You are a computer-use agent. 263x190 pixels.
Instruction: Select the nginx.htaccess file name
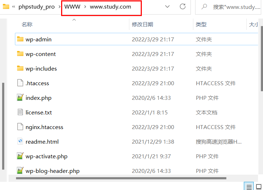(44, 127)
